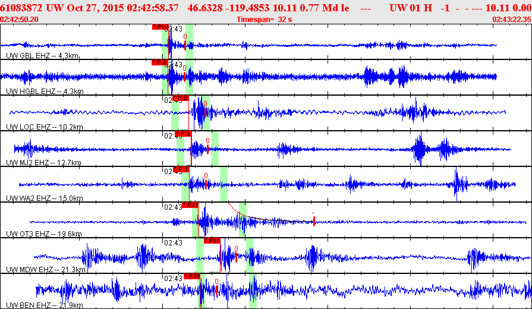Click the Pc1 pick flag on MDW trace
The image size is (532, 309).
[x=212, y=241]
